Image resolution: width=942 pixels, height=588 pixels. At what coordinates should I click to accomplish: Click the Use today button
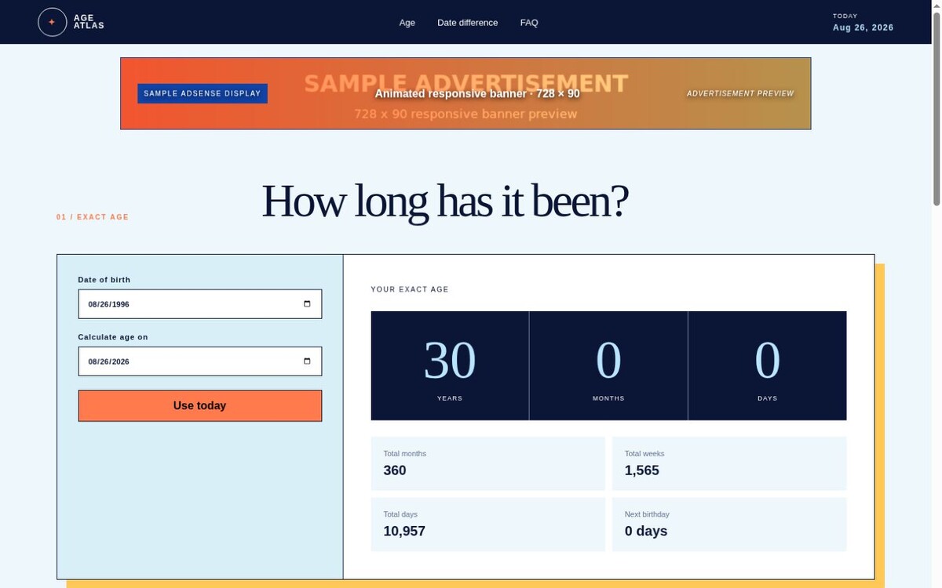click(200, 406)
